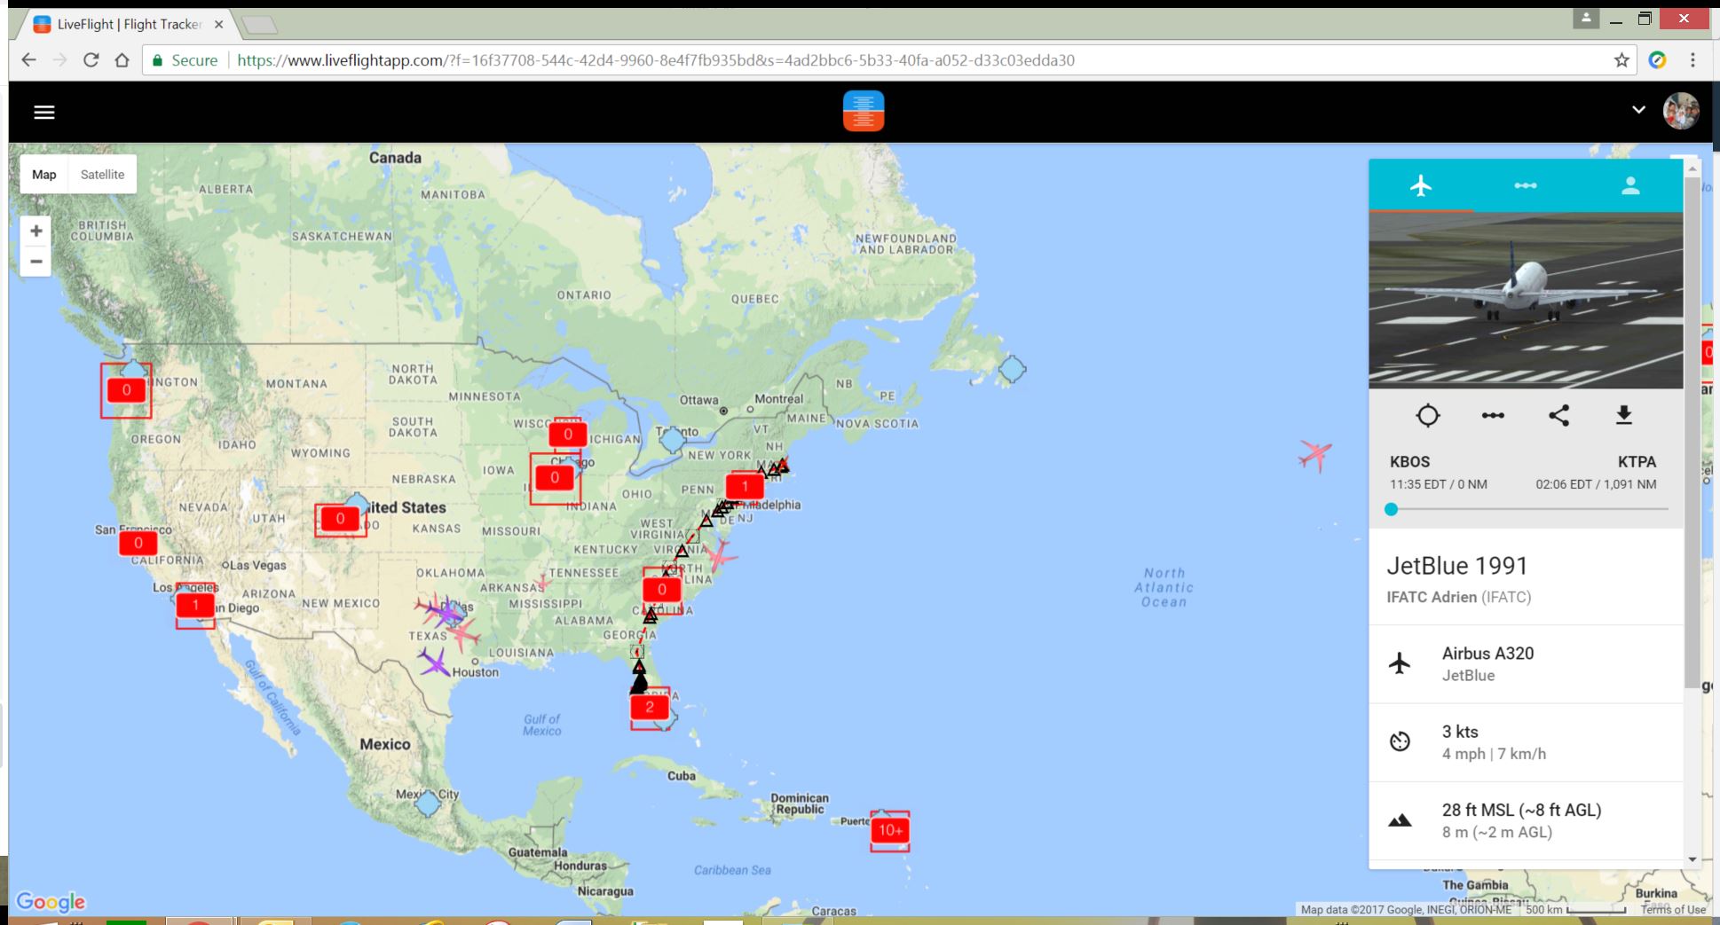Screen dimensions: 1720x925
Task: Click the Airbus A320 aircraft row
Action: click(1526, 664)
